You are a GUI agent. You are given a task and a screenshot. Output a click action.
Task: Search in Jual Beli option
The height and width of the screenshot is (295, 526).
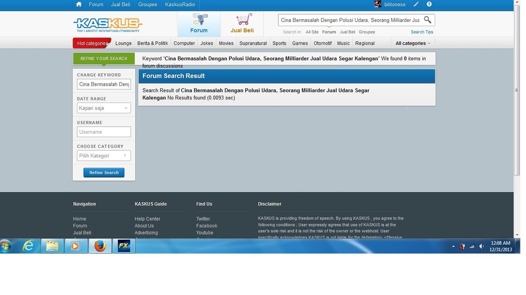click(x=347, y=32)
